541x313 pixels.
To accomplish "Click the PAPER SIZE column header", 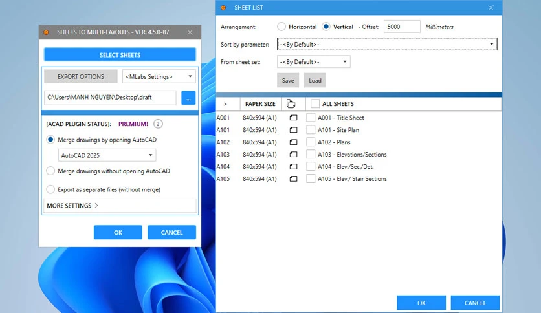I will (x=261, y=103).
